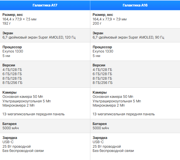Select '4 ГБ/128 ГБ' version of Галактика A17
The height and width of the screenshot is (160, 180).
12,70
